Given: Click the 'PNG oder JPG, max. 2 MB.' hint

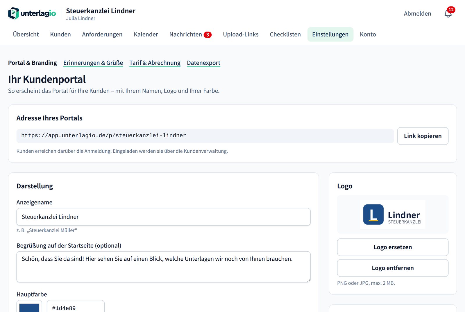Looking at the screenshot, I should 366,283.
